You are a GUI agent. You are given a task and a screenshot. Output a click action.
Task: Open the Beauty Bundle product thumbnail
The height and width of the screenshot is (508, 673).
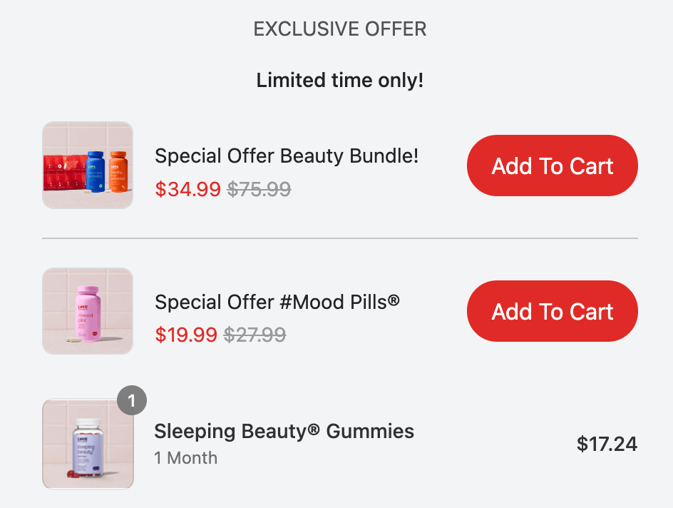click(88, 165)
